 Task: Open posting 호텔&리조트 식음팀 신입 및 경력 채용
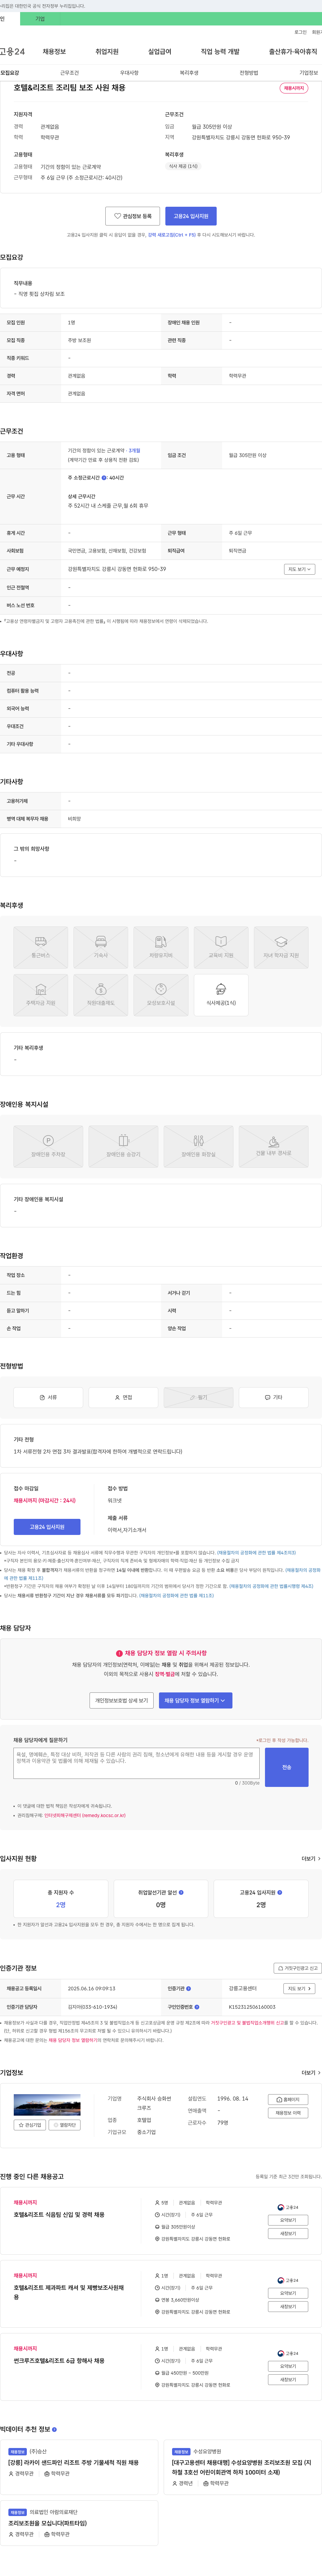59,2215
